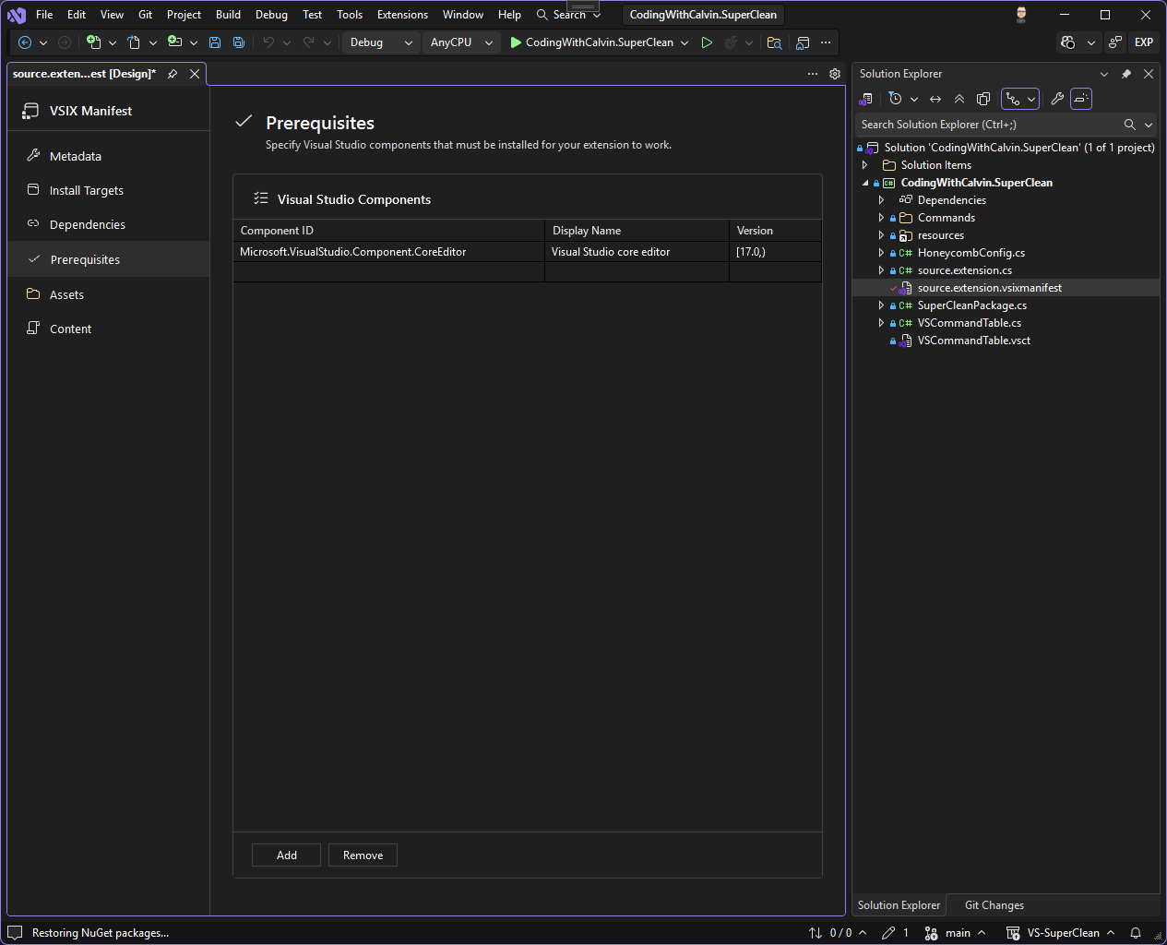The height and width of the screenshot is (945, 1167).
Task: Open Solution Explorer search options dropdown
Action: pos(1149,125)
